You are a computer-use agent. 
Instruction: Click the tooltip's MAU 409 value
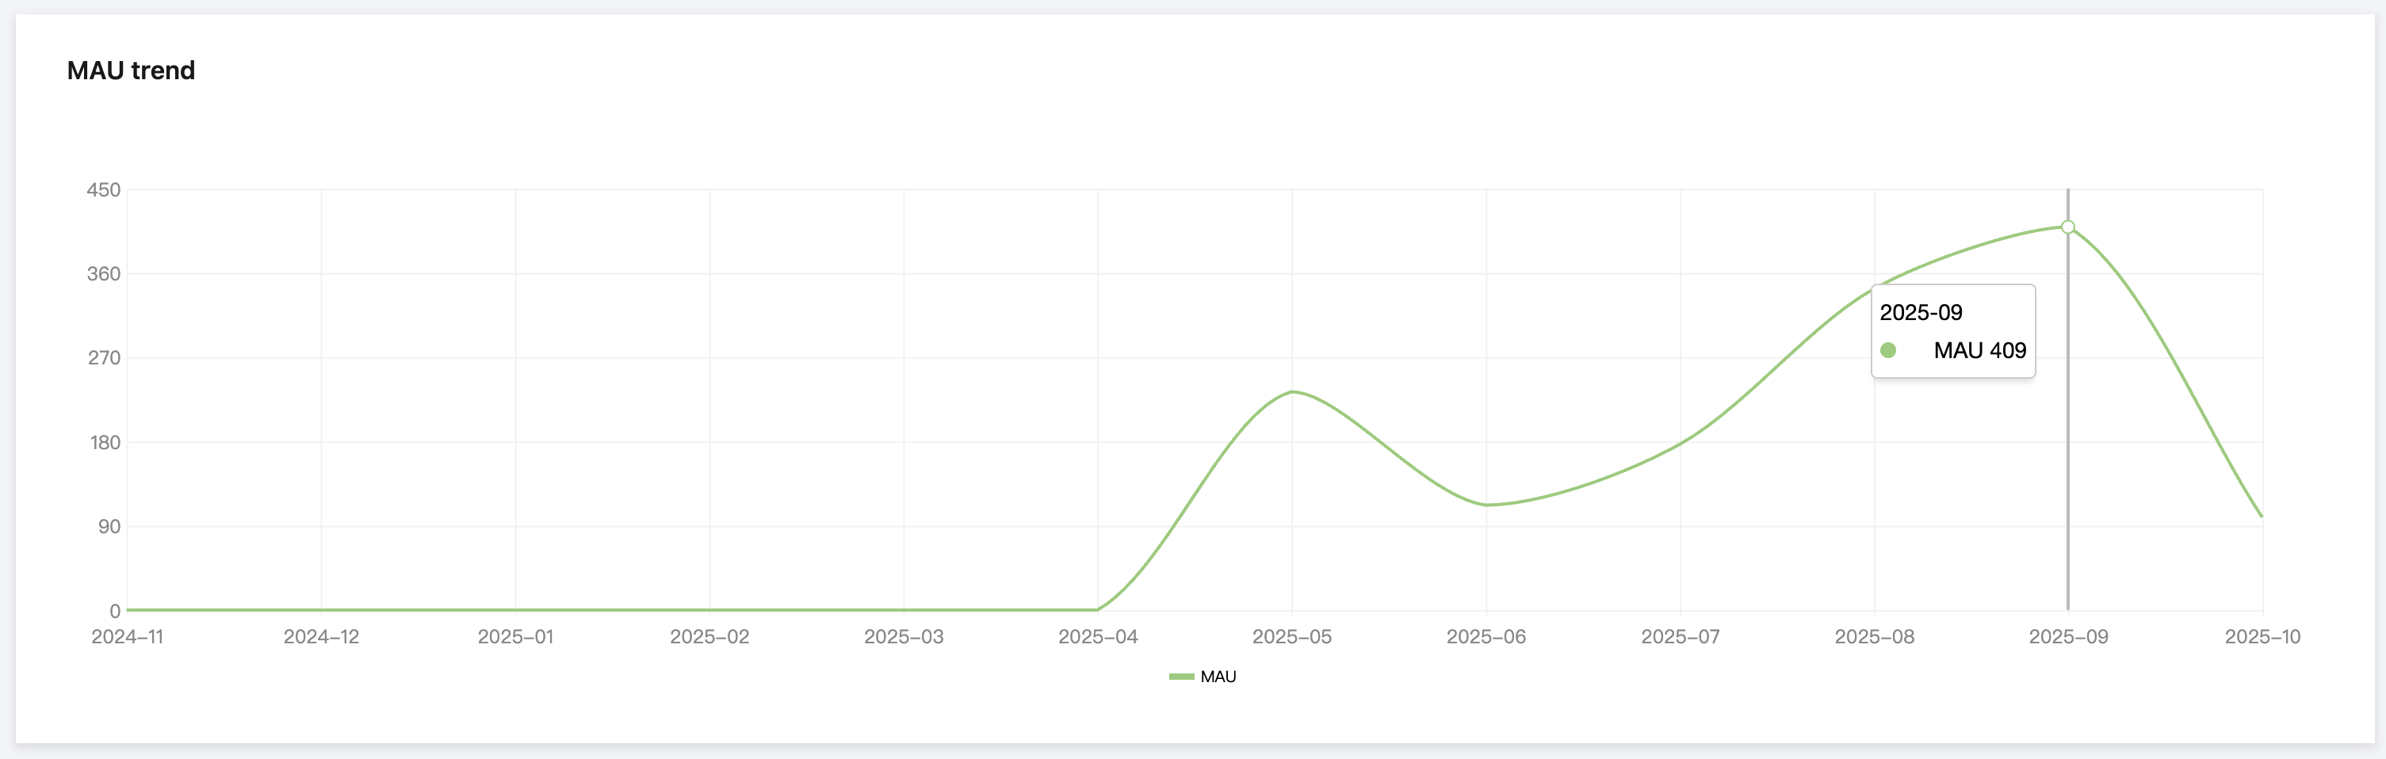pyautogui.click(x=1979, y=350)
